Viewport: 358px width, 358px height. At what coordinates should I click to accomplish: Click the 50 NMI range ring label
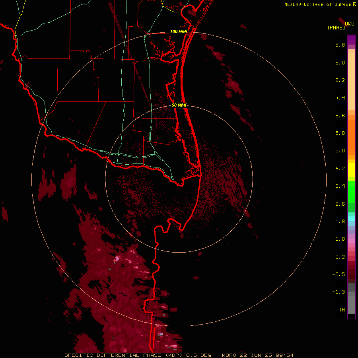(x=179, y=105)
